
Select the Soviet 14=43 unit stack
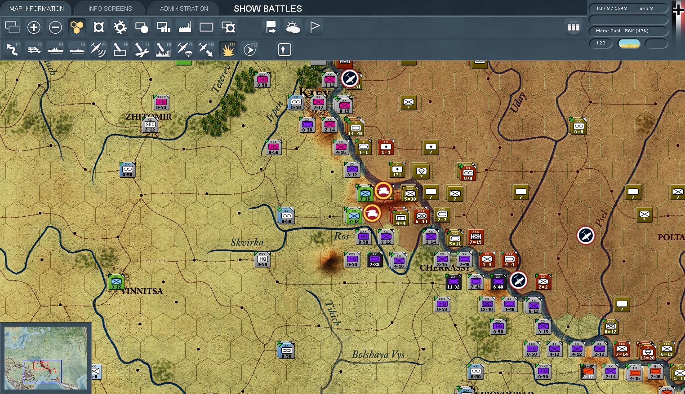pyautogui.click(x=356, y=128)
